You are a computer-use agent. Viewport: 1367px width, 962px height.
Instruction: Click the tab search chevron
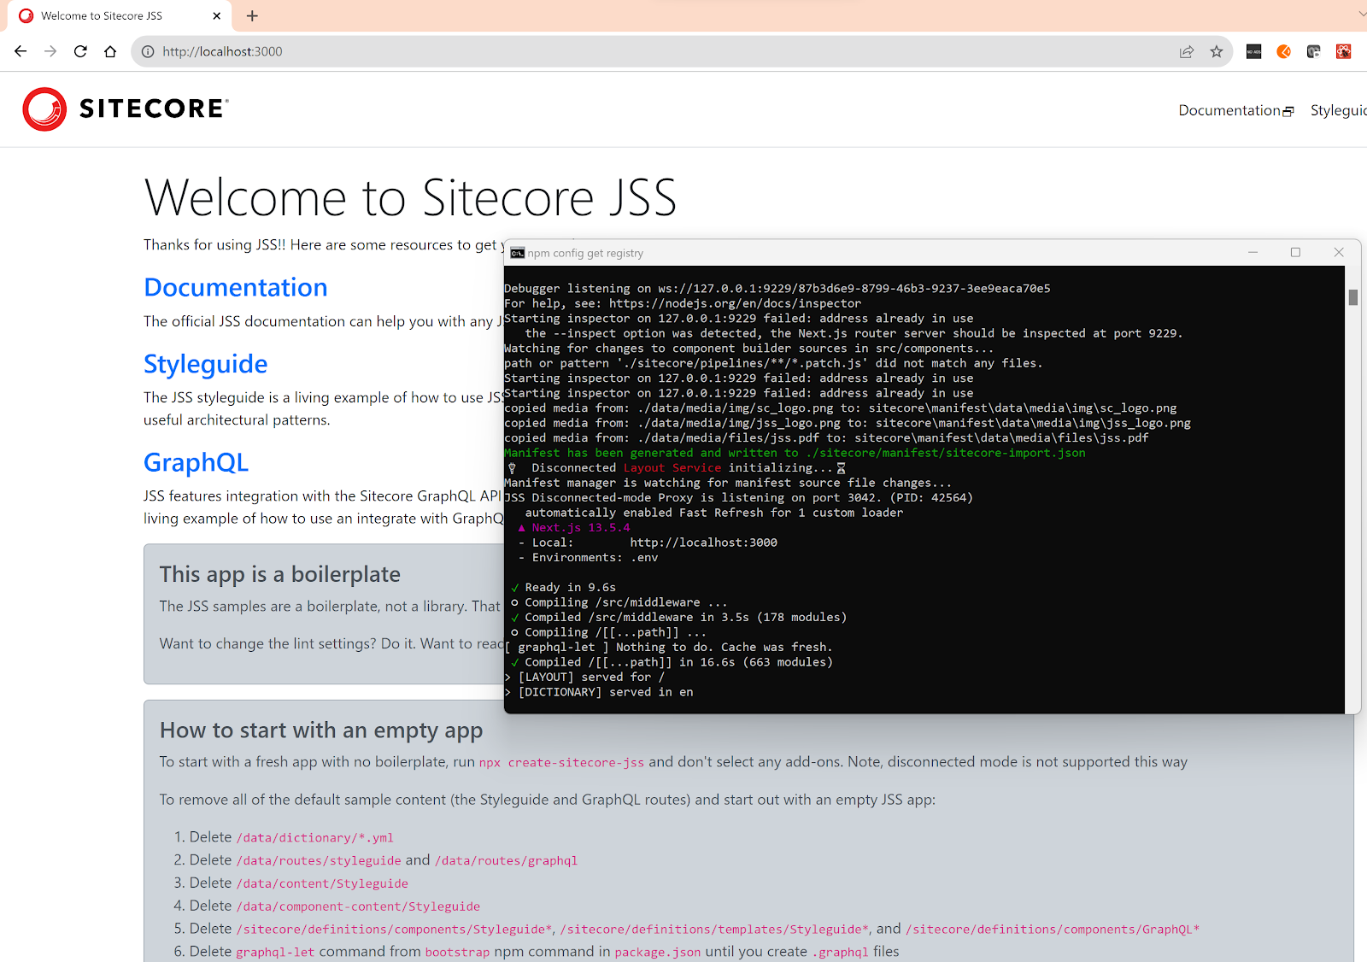click(x=1361, y=14)
